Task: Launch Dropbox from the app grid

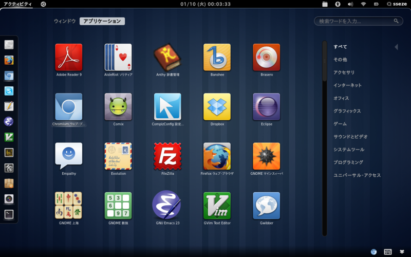Action: pyautogui.click(x=217, y=107)
